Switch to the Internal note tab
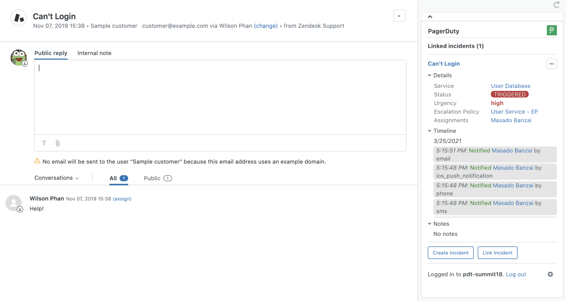The image size is (566, 301). click(94, 53)
